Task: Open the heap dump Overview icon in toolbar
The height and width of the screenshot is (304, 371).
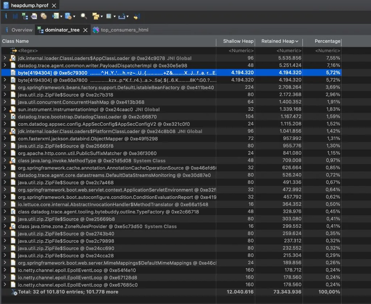Action: (x=6, y=16)
